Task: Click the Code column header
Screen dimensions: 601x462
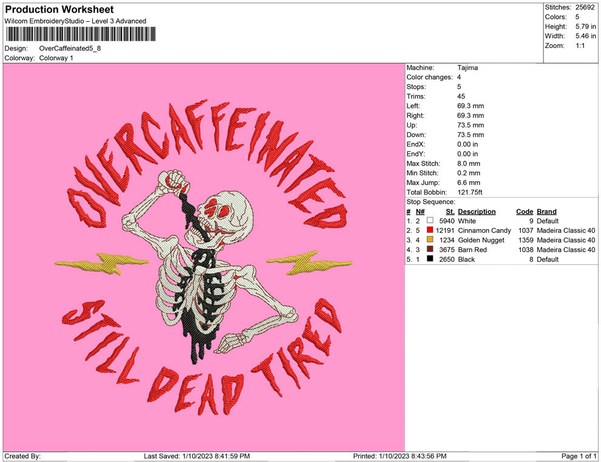Action: click(525, 211)
